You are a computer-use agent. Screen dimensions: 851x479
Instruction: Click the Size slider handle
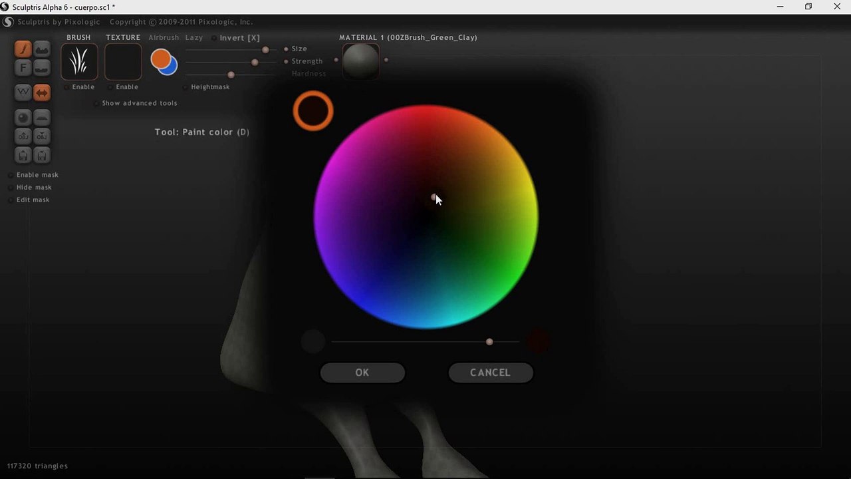click(x=265, y=50)
